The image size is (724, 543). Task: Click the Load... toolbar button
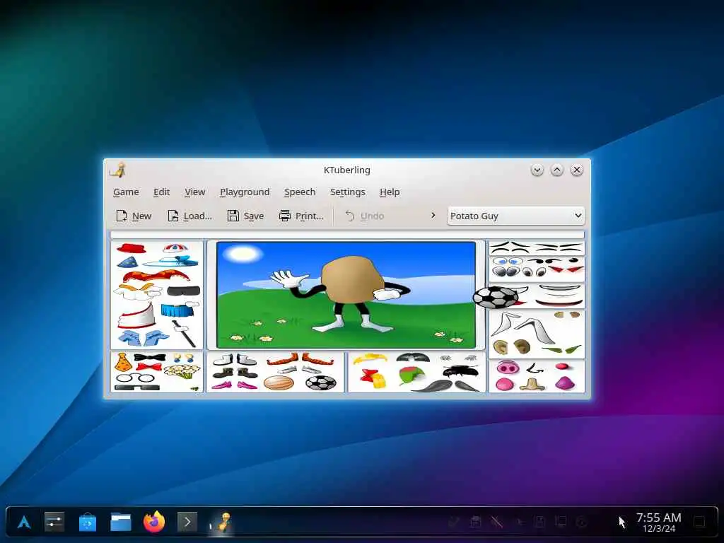pos(189,216)
